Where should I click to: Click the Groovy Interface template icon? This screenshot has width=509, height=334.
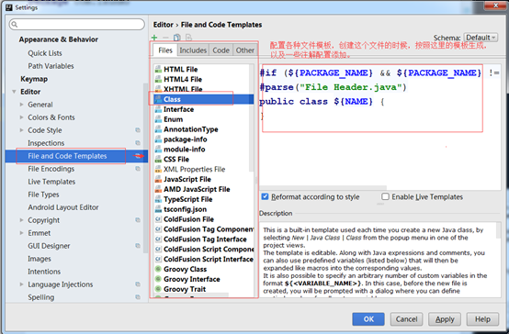tap(158, 279)
